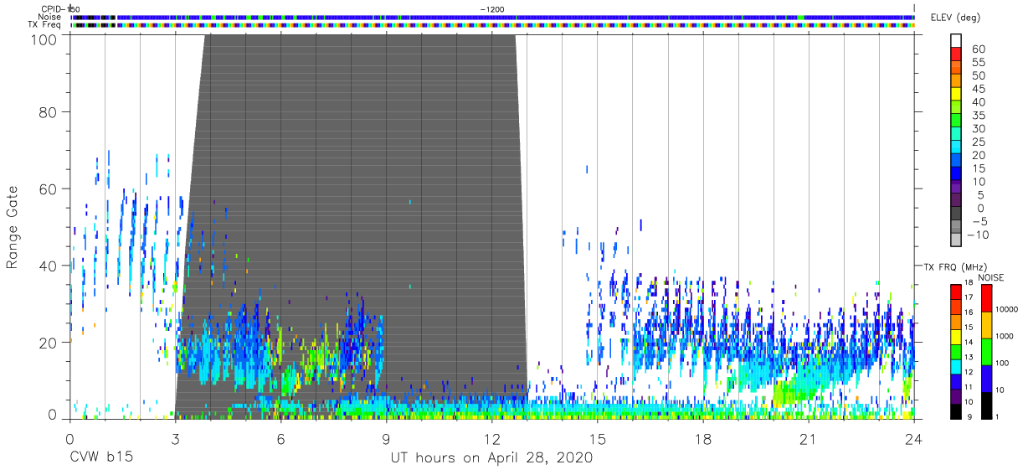
Task: Click the '40' y-axis tick label
Action: click(48, 266)
